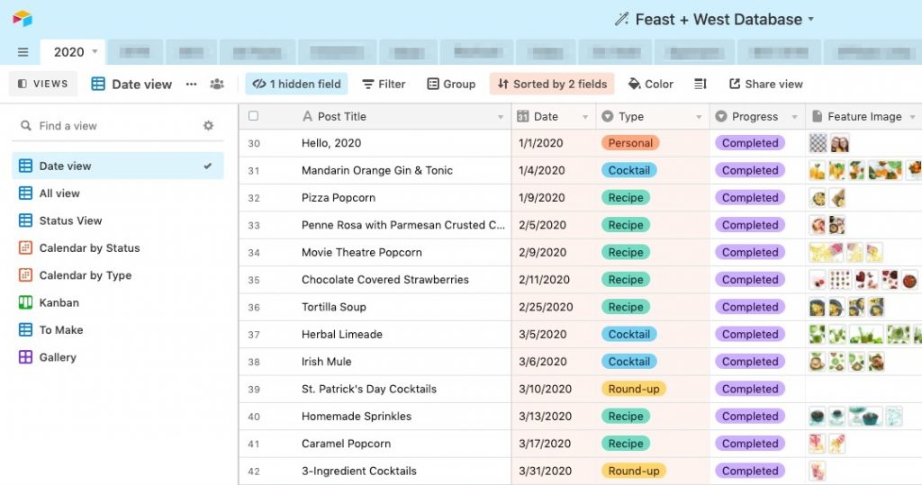The image size is (922, 485).
Task: Select the 2020 table tab
Action: [x=69, y=52]
